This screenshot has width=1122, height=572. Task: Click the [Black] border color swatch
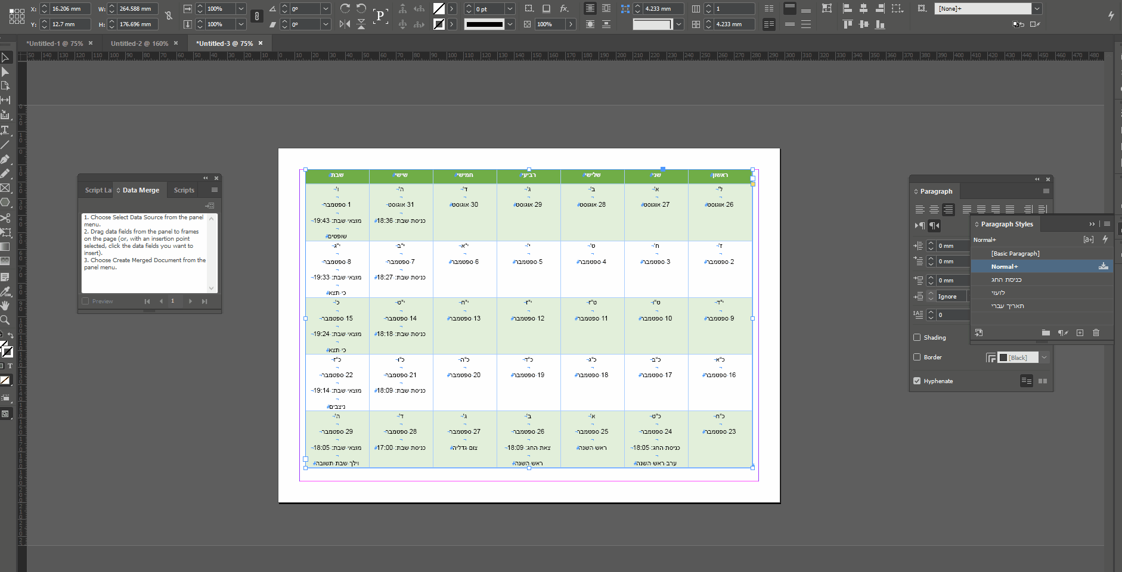coord(1003,357)
